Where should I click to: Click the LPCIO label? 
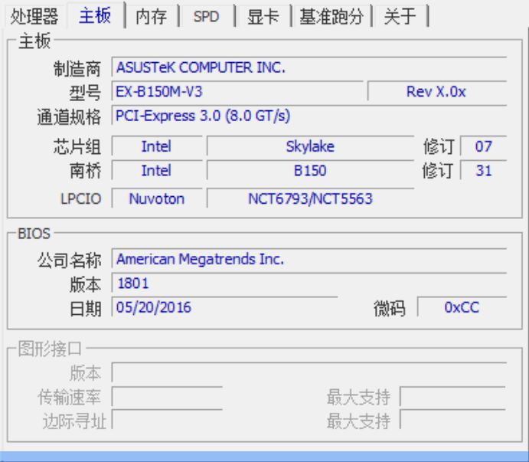tap(81, 199)
